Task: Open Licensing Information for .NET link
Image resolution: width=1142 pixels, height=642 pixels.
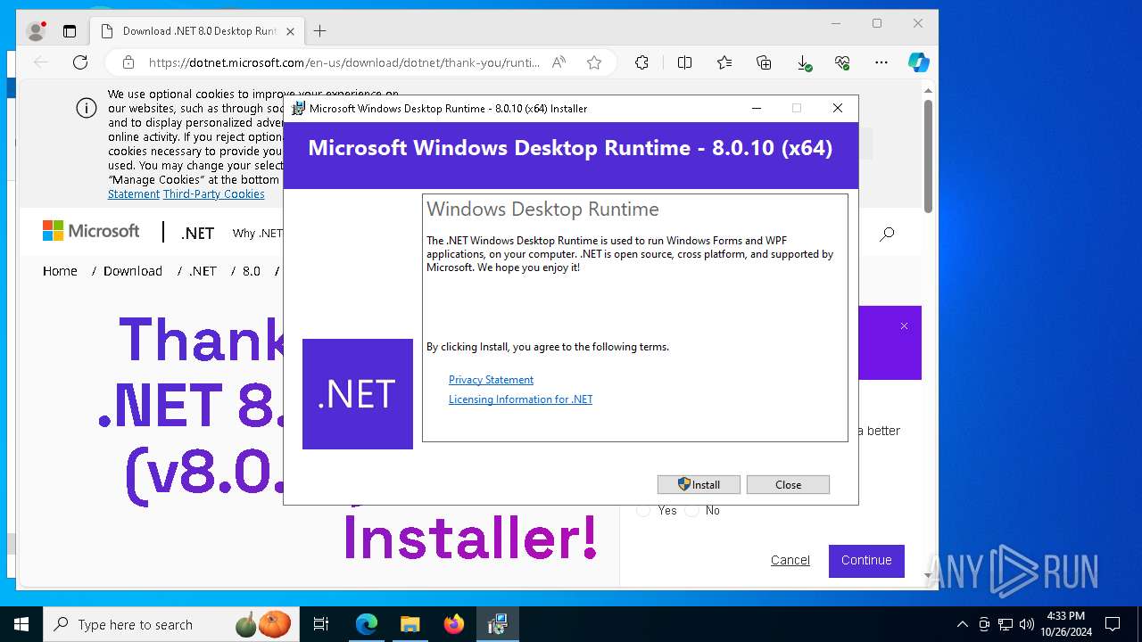Action: point(520,399)
